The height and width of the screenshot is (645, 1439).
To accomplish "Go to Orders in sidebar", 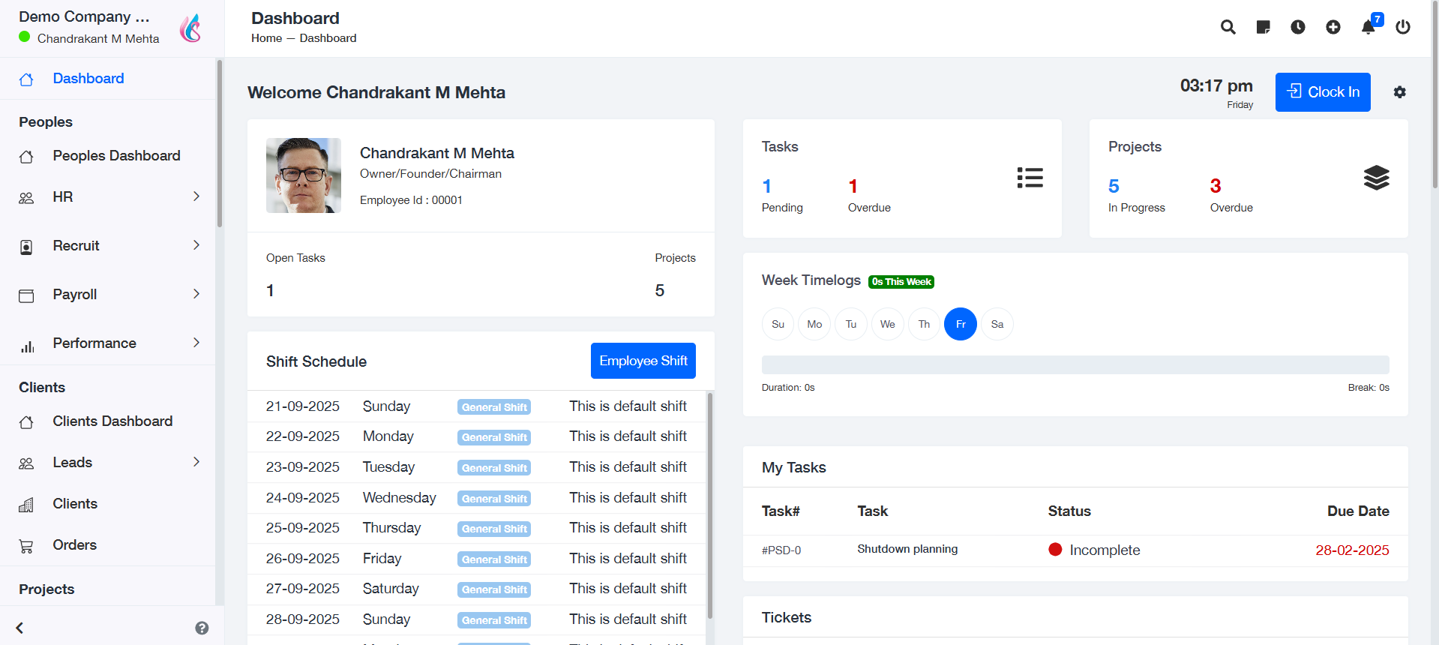I will [74, 544].
